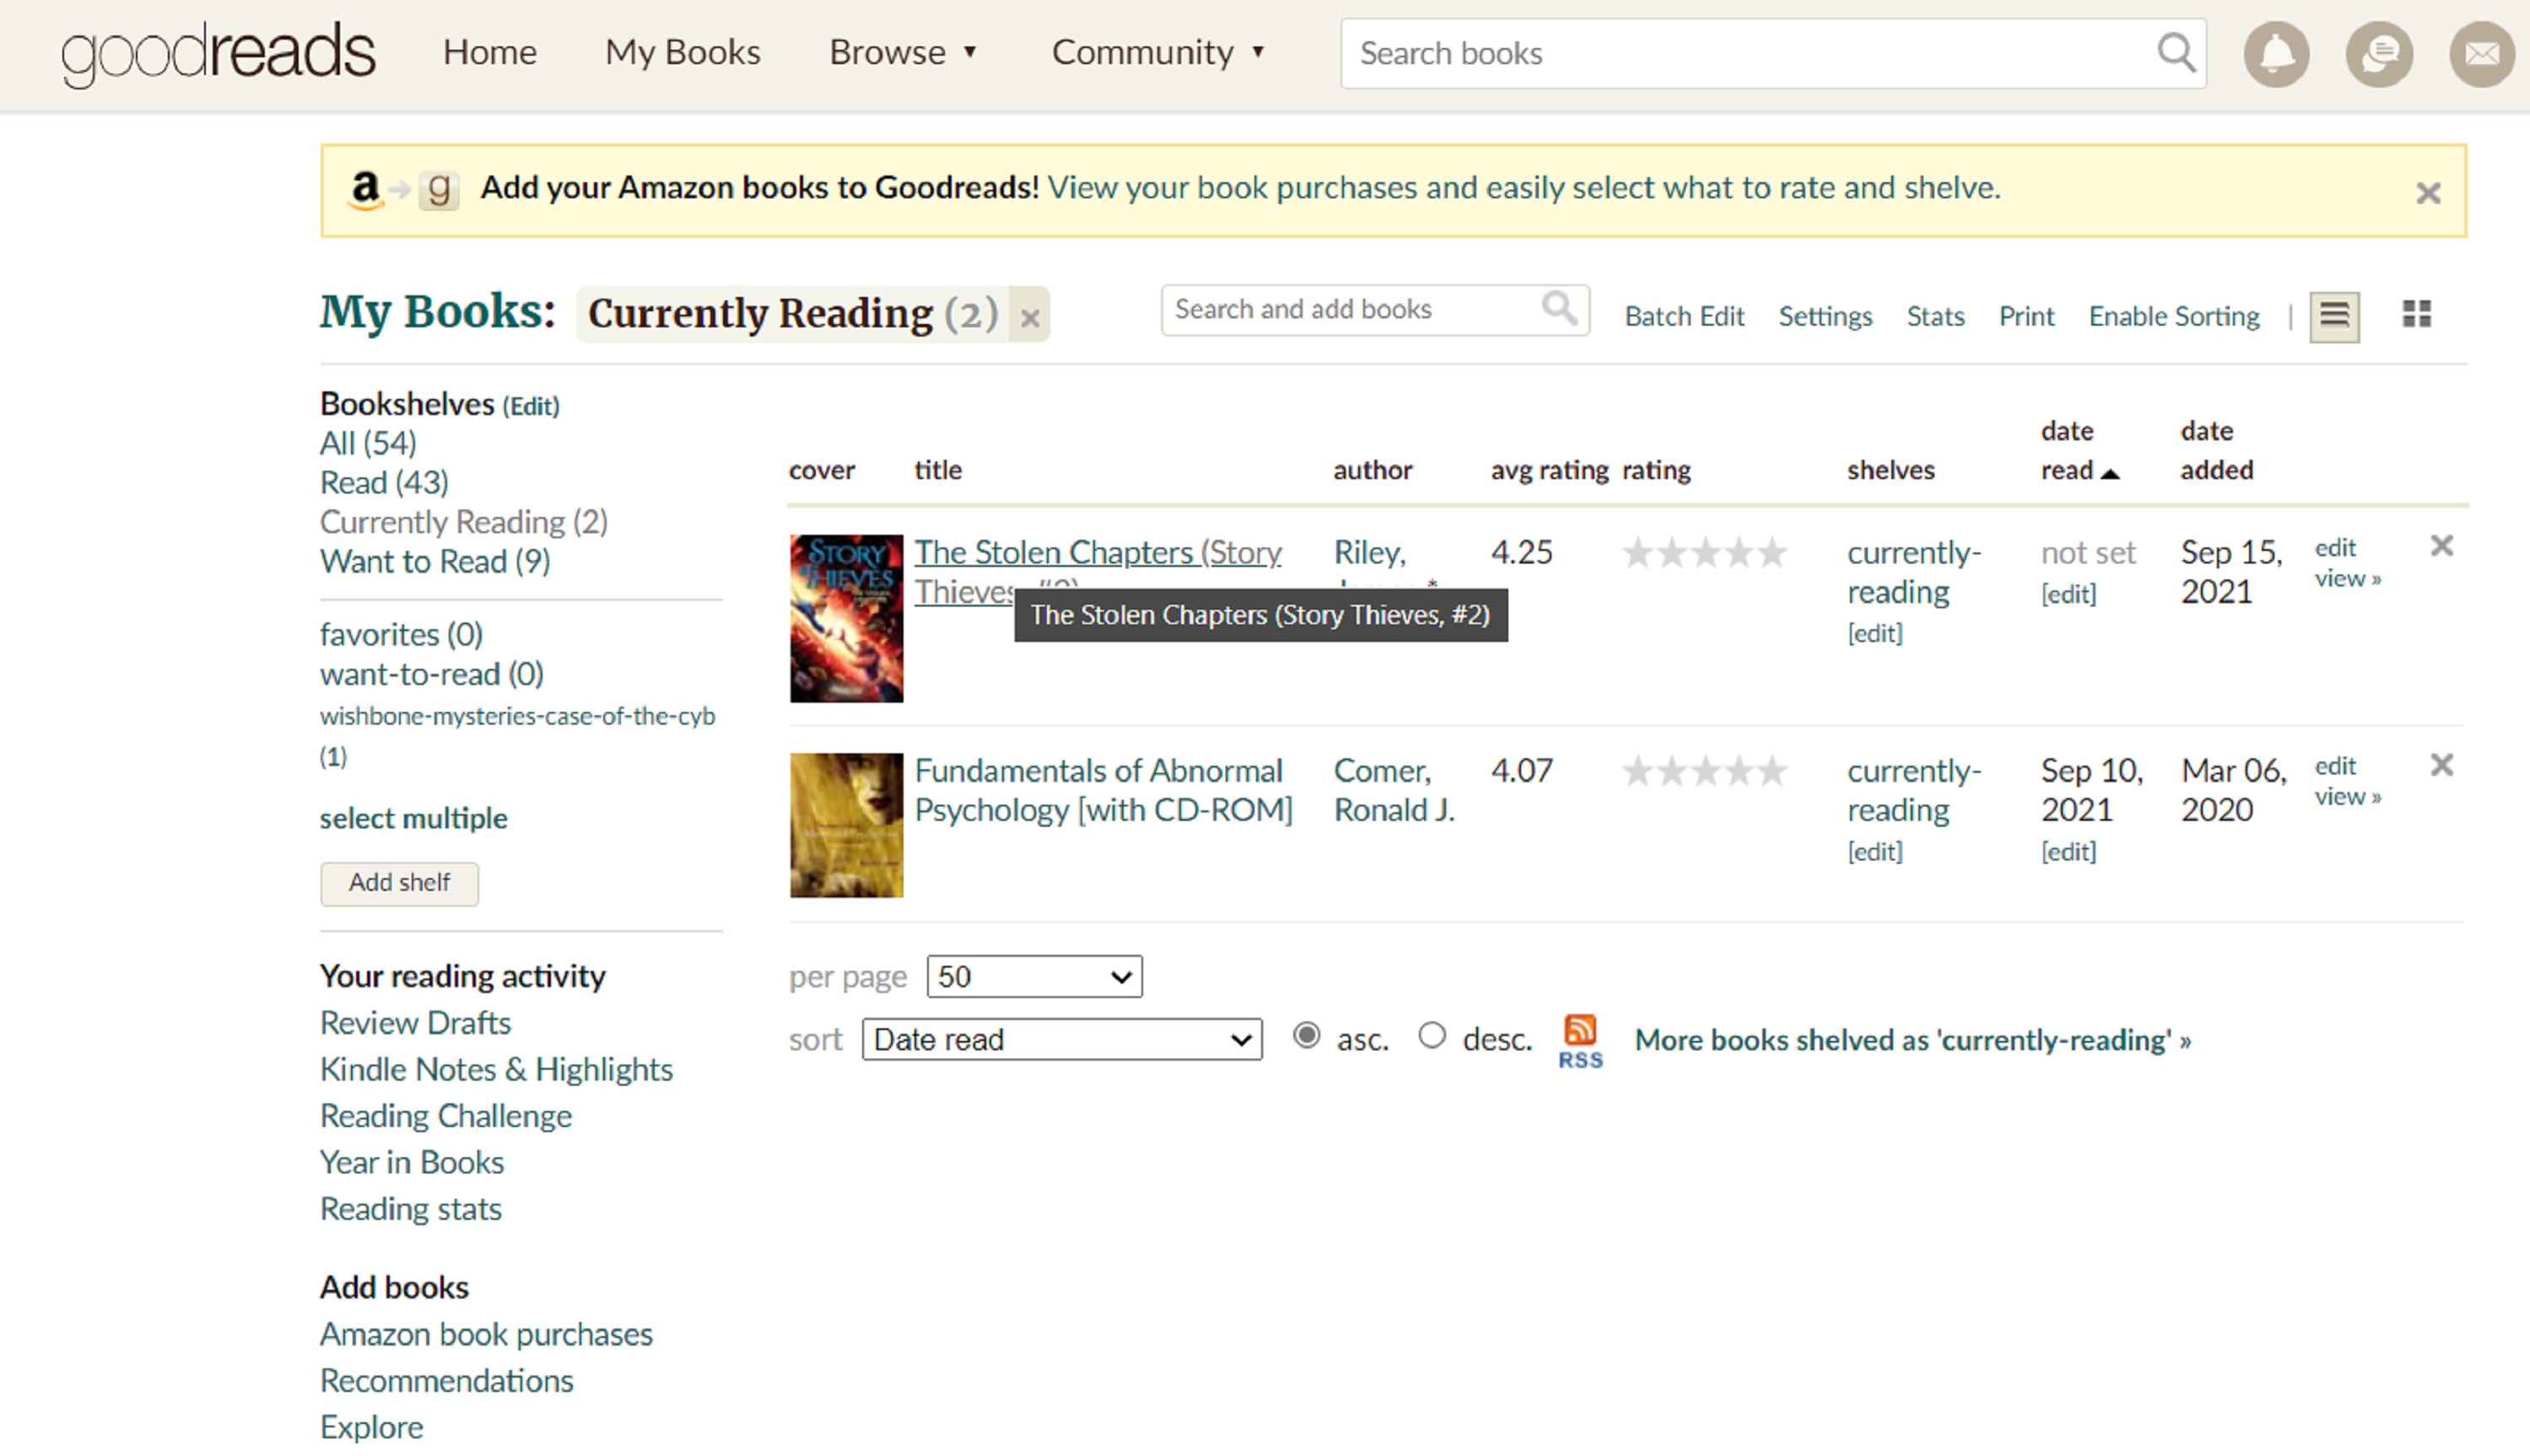Open wishbone-mysteries-case-of-the-cyb shelf
The height and width of the screenshot is (1456, 2530).
point(517,735)
